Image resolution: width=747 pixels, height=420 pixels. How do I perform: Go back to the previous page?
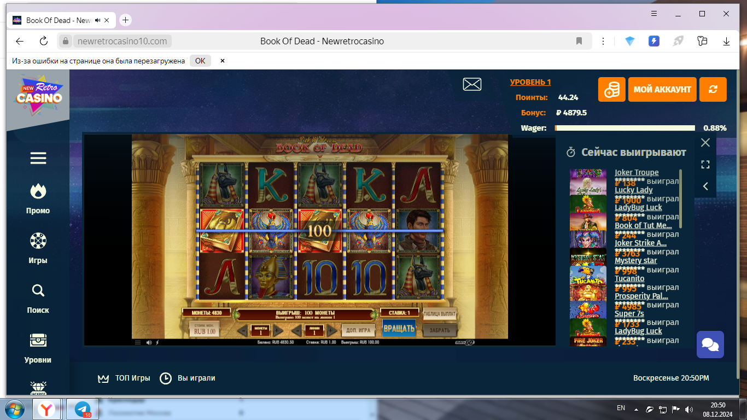pos(20,41)
